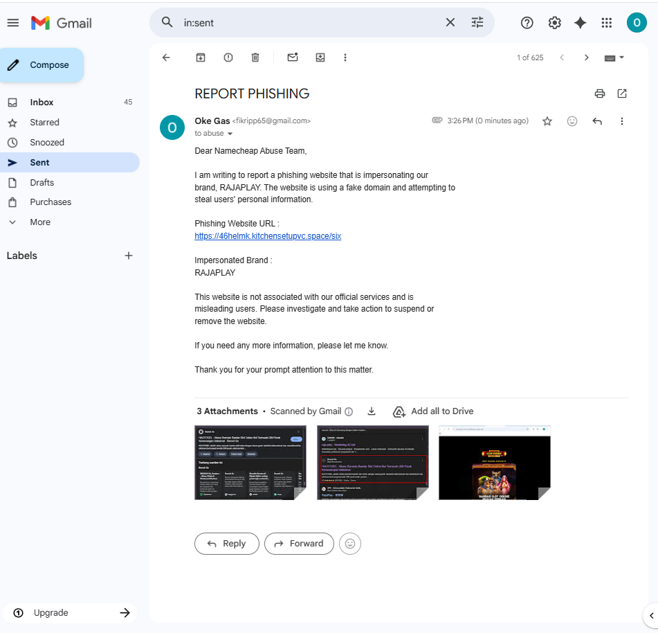Click the search magnifier icon
The width and height of the screenshot is (658, 633).
point(167,22)
